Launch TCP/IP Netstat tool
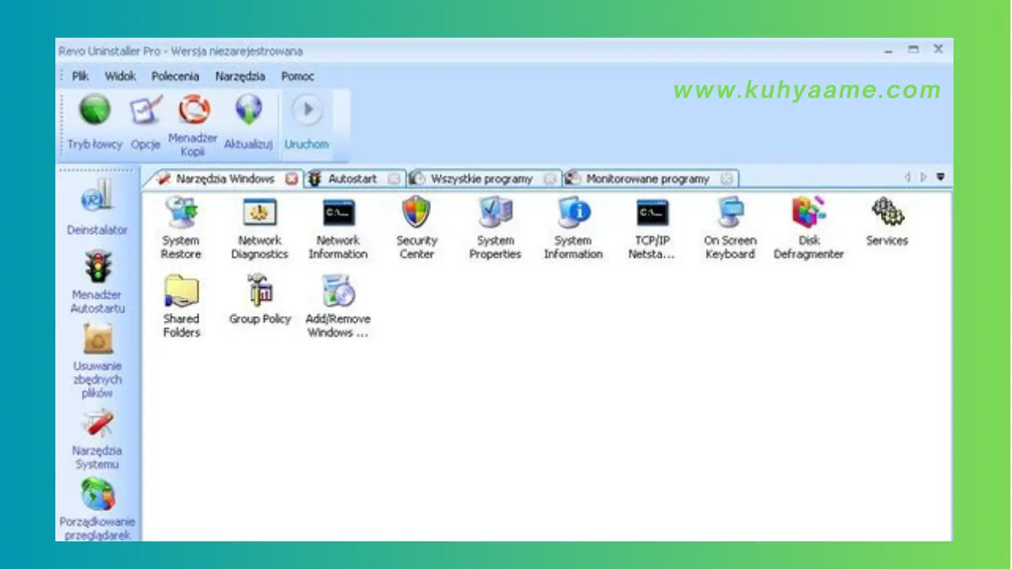 pos(652,228)
